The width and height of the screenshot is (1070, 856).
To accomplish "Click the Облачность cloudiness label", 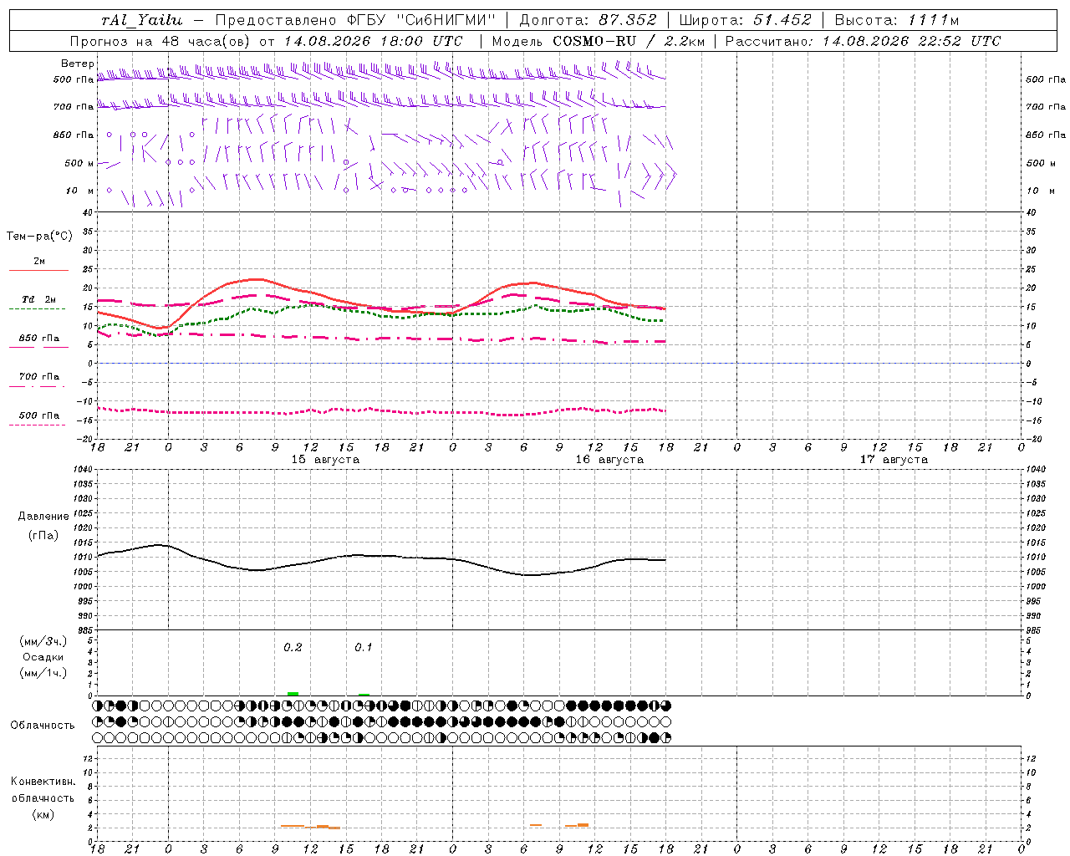I will coord(43,726).
